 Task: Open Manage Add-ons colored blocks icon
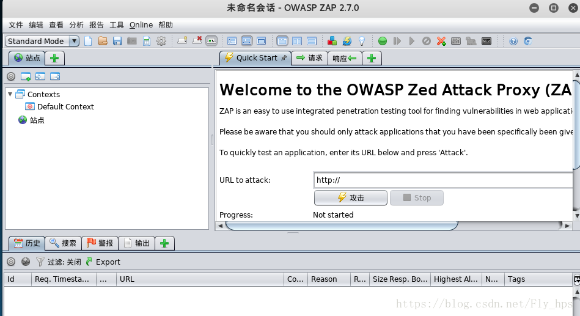(332, 41)
